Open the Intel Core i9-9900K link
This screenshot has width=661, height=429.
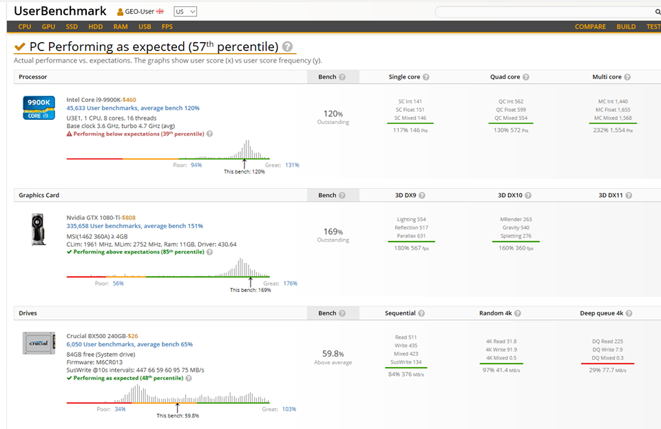pos(94,100)
